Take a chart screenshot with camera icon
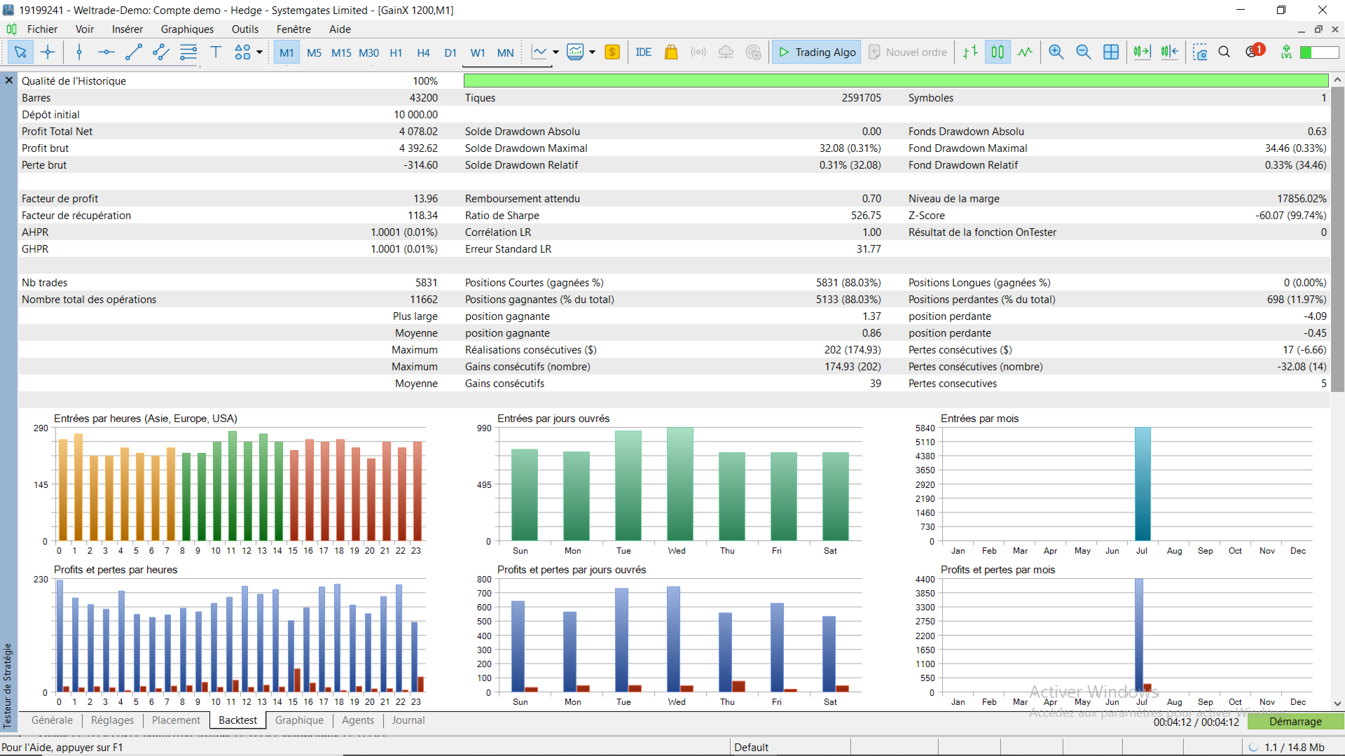The image size is (1345, 756). pos(1200,52)
